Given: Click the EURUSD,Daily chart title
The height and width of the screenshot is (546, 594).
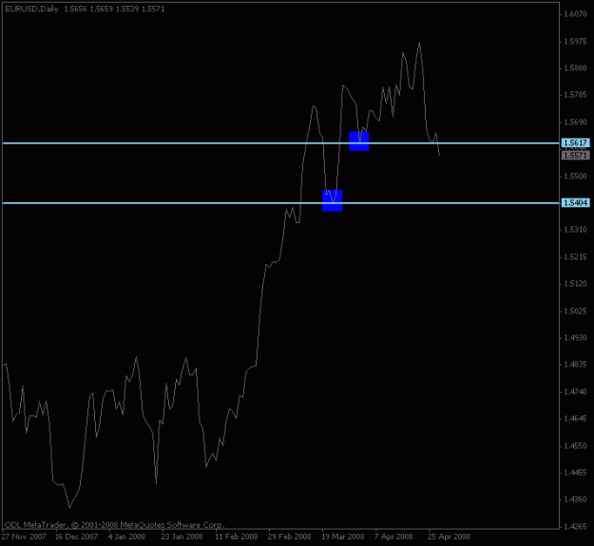Looking at the screenshot, I should point(31,9).
